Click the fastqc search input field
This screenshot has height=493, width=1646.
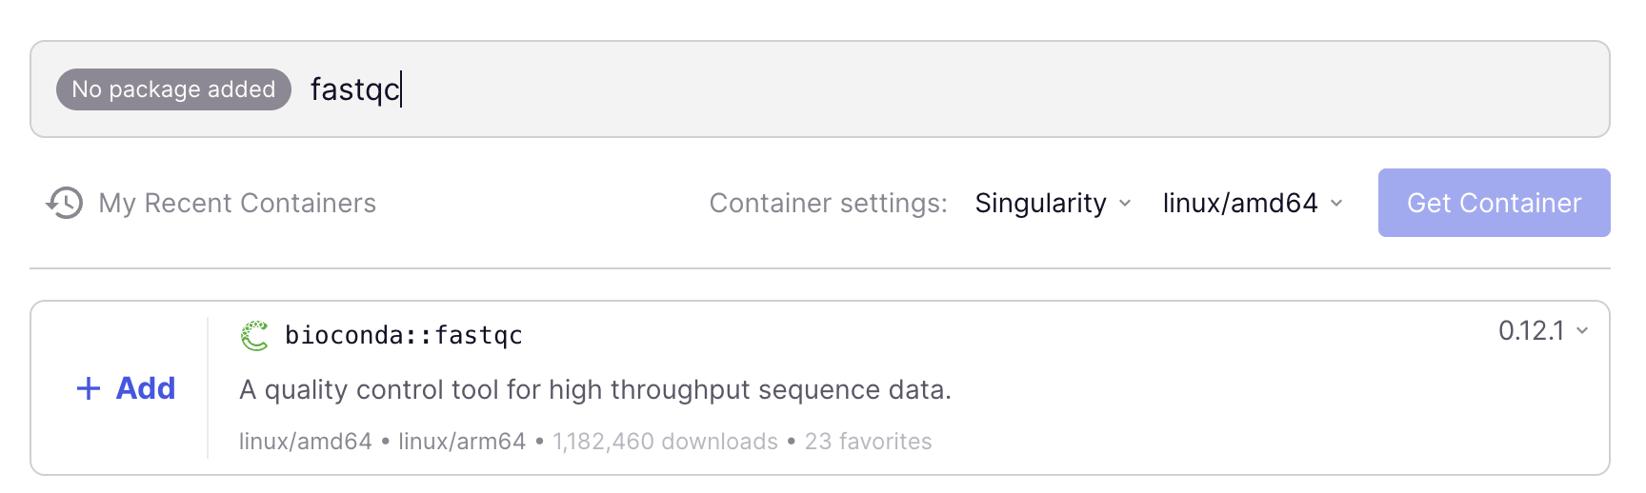tap(857, 89)
